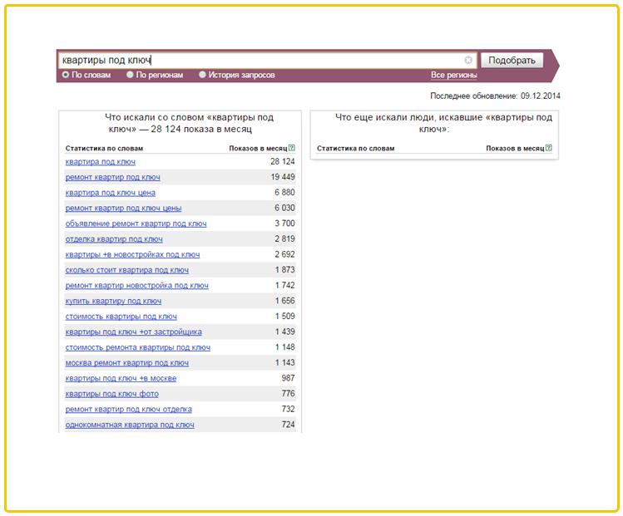Click help icon in right table header

click(x=549, y=148)
